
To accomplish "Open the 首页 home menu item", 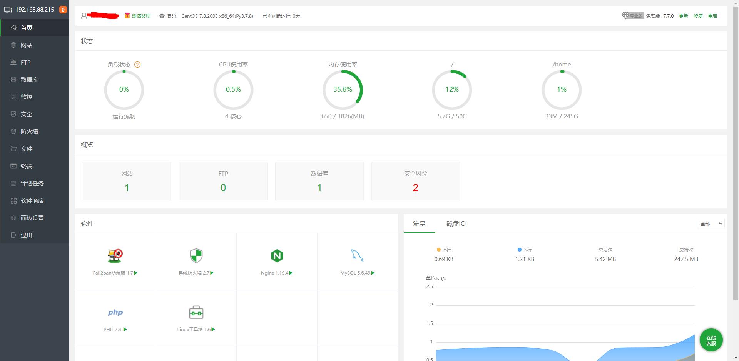I will [x=35, y=28].
